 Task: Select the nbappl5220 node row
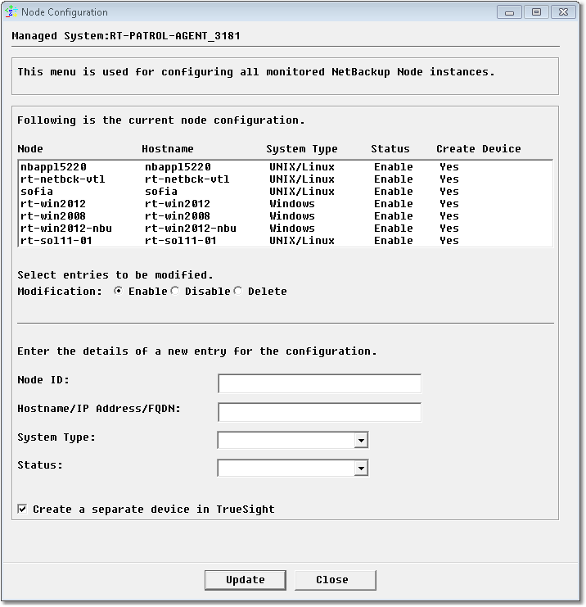tap(53, 167)
